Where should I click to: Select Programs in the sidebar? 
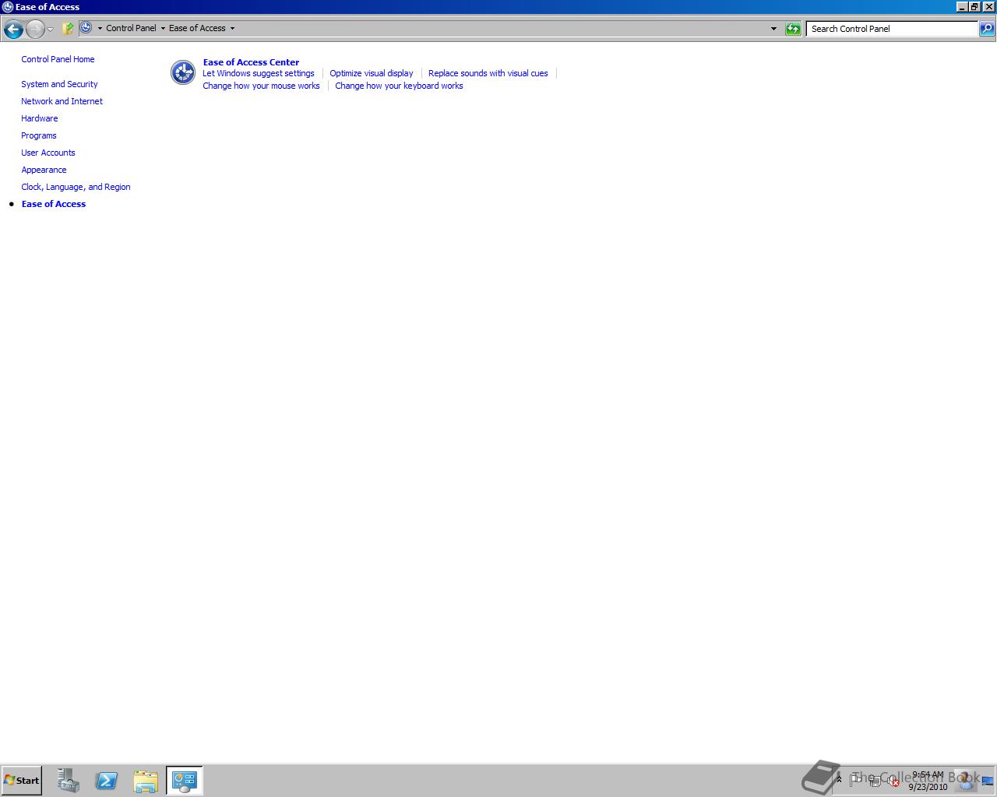click(x=38, y=135)
